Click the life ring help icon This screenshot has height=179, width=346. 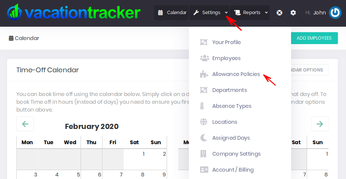coord(280,13)
